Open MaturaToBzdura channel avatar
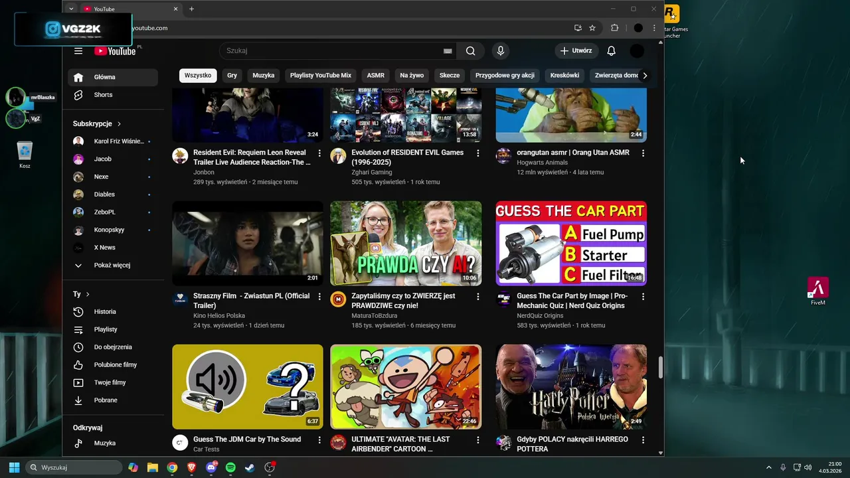The image size is (850, 478). click(x=338, y=299)
